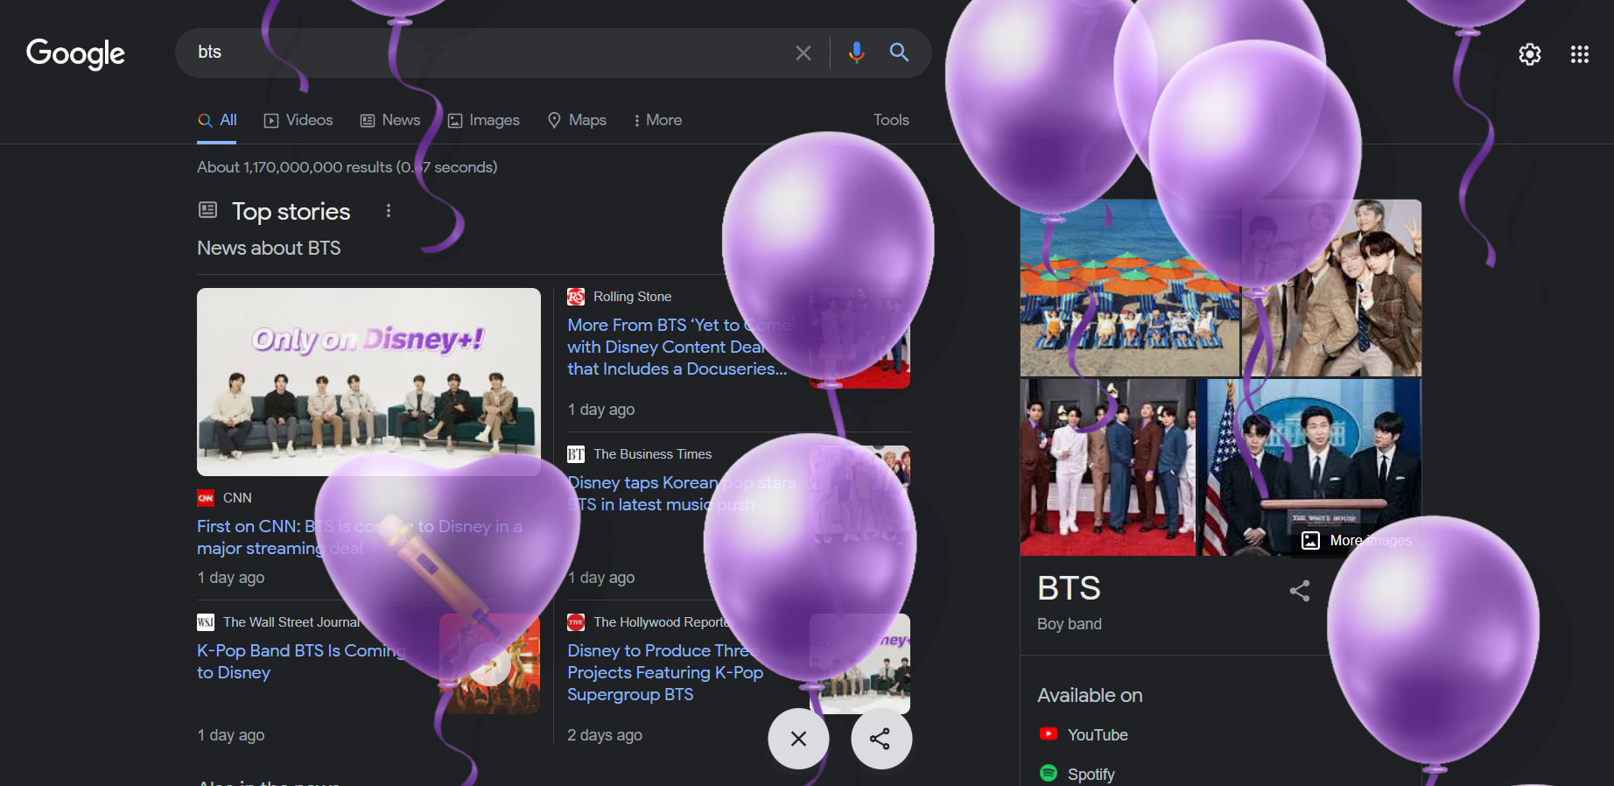Open More images for BTS
This screenshot has height=786, width=1614.
click(x=1358, y=540)
